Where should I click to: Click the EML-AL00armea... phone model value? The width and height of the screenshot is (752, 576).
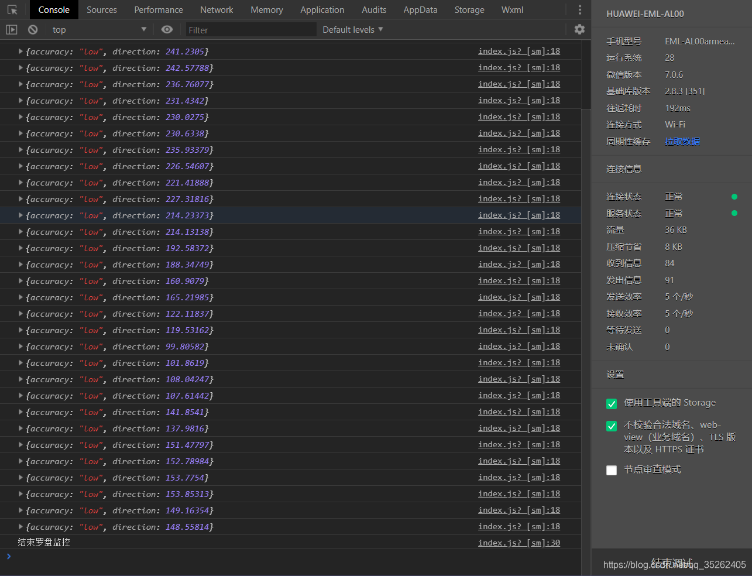pyautogui.click(x=700, y=41)
